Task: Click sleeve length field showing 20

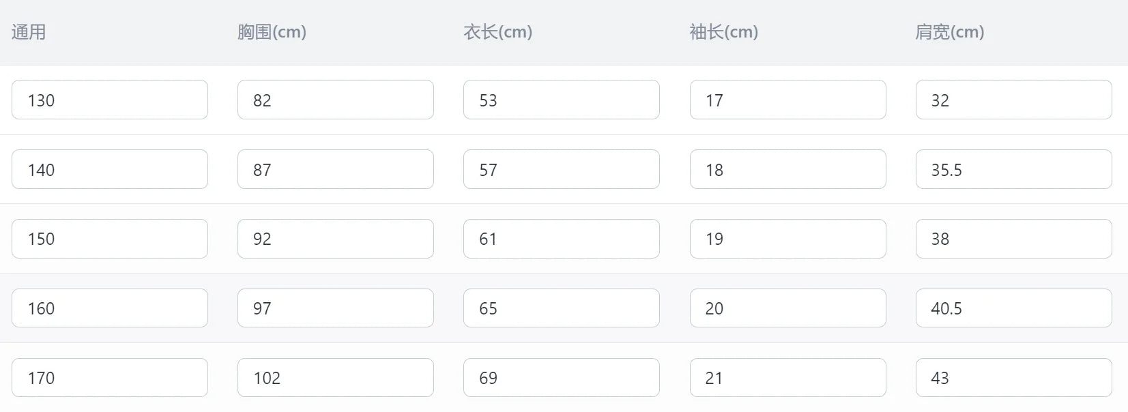Action: 787,308
